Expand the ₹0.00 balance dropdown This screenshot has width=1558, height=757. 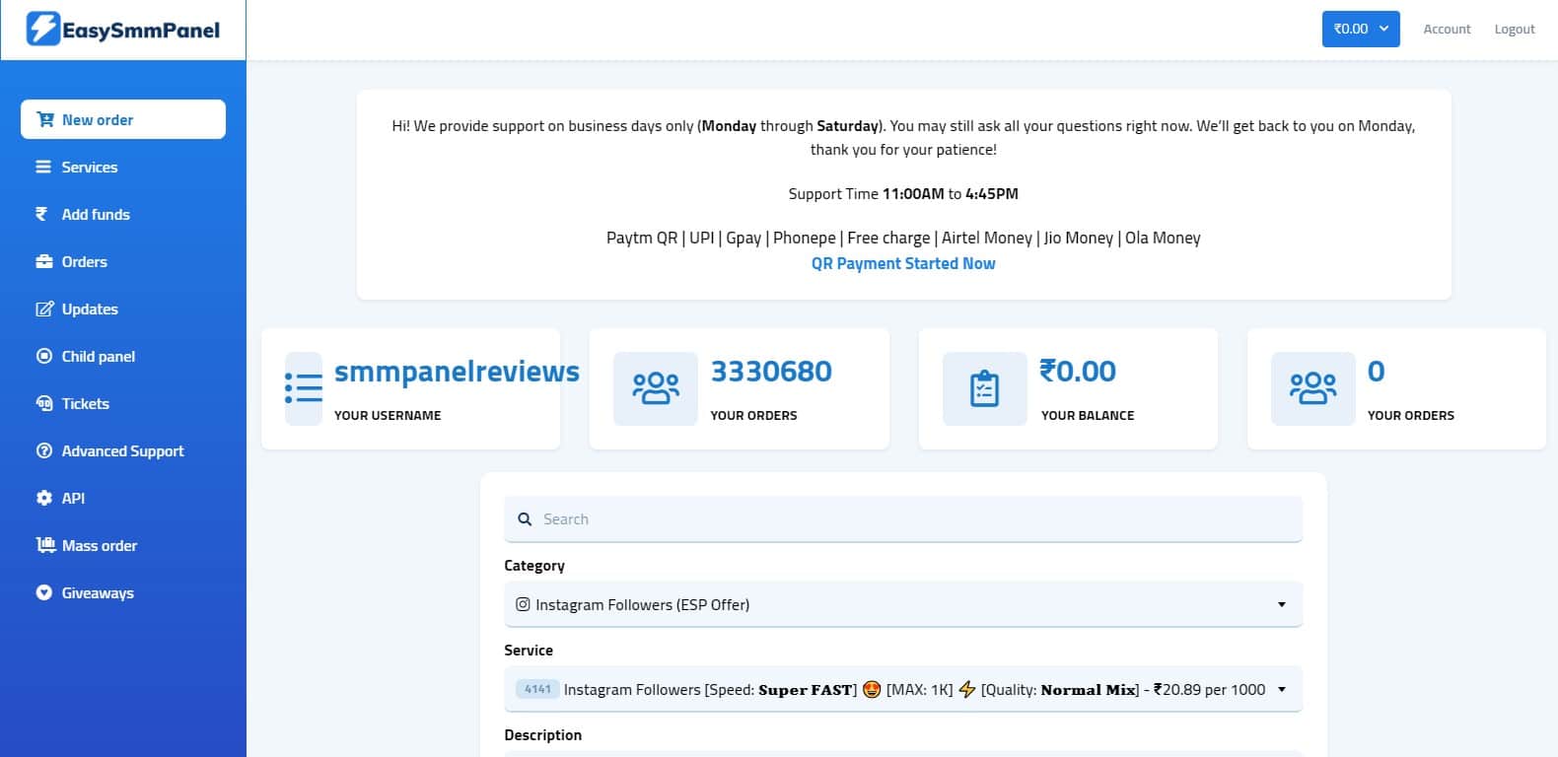pyautogui.click(x=1360, y=30)
